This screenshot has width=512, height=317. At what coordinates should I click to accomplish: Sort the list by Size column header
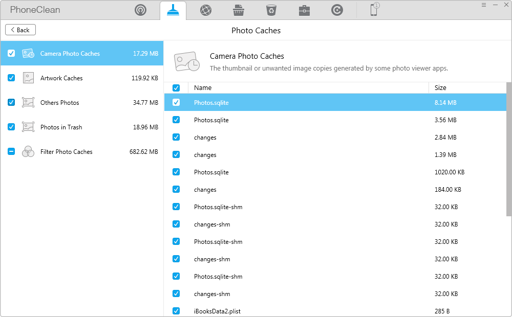440,88
